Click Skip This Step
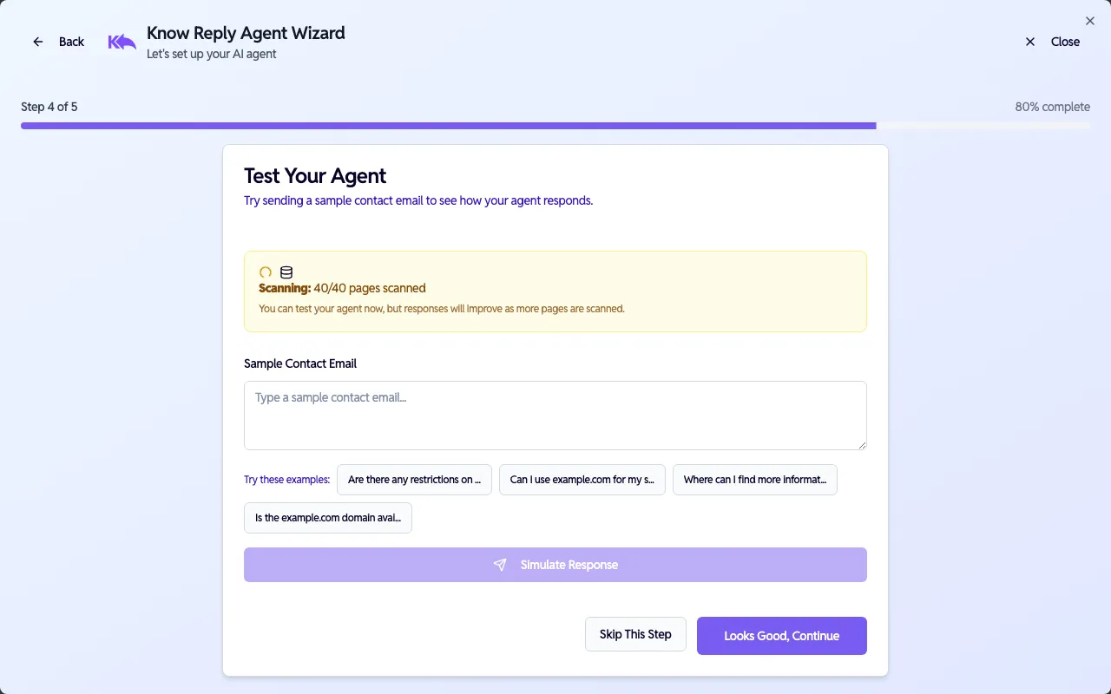The image size is (1111, 694). click(x=635, y=634)
